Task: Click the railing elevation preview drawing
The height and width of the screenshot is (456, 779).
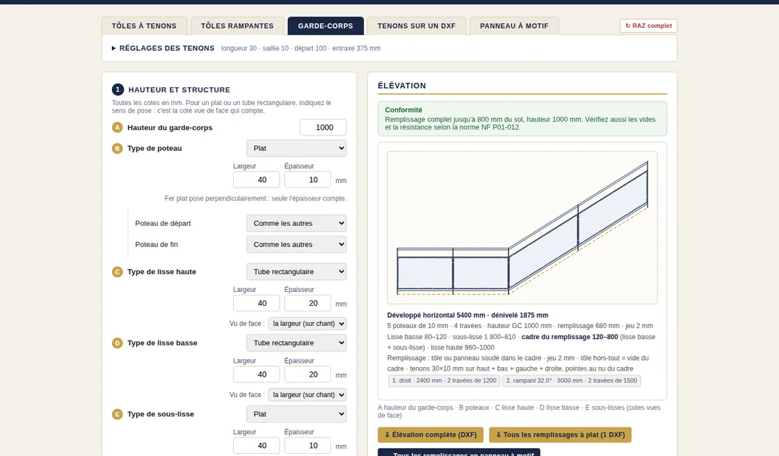Action: click(x=522, y=227)
